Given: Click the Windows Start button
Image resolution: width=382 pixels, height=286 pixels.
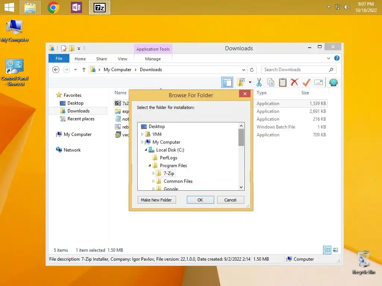Looking at the screenshot, I should tap(9, 7).
